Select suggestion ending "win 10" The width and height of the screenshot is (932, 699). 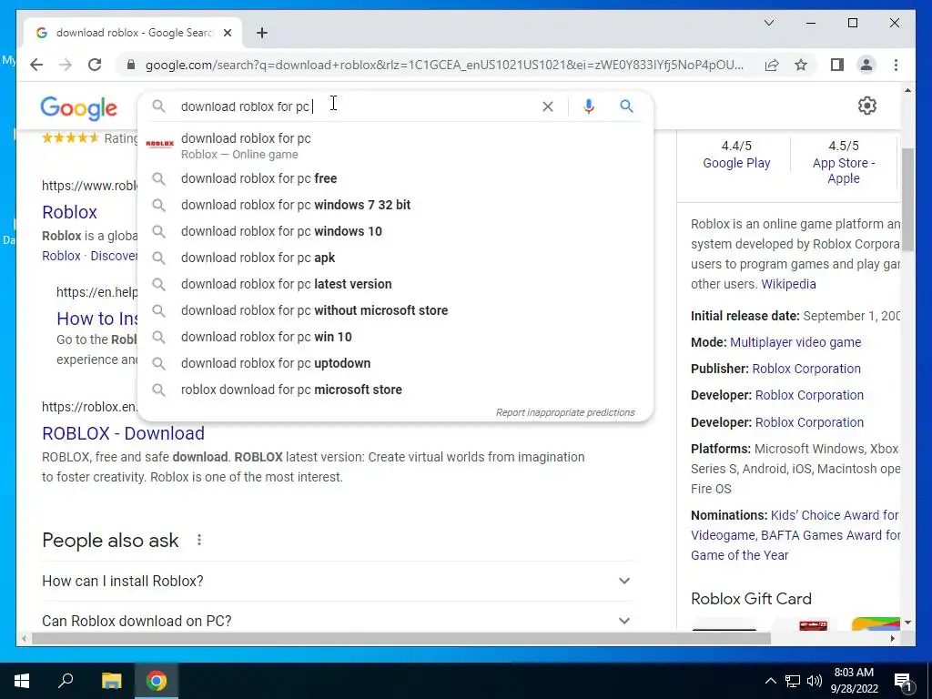click(395, 337)
